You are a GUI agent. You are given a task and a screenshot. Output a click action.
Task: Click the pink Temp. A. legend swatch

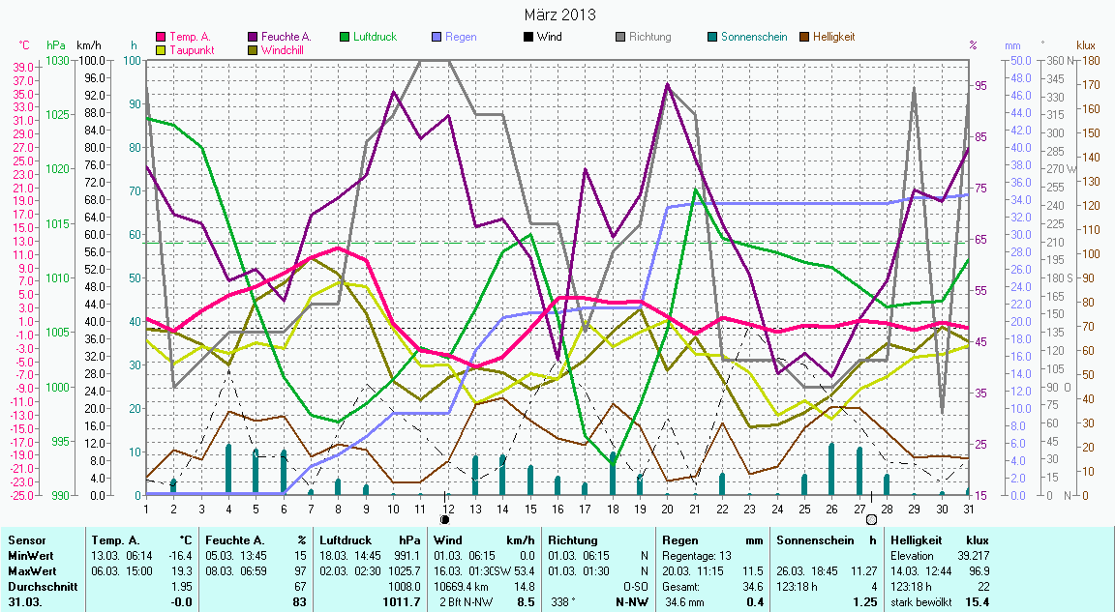point(162,38)
